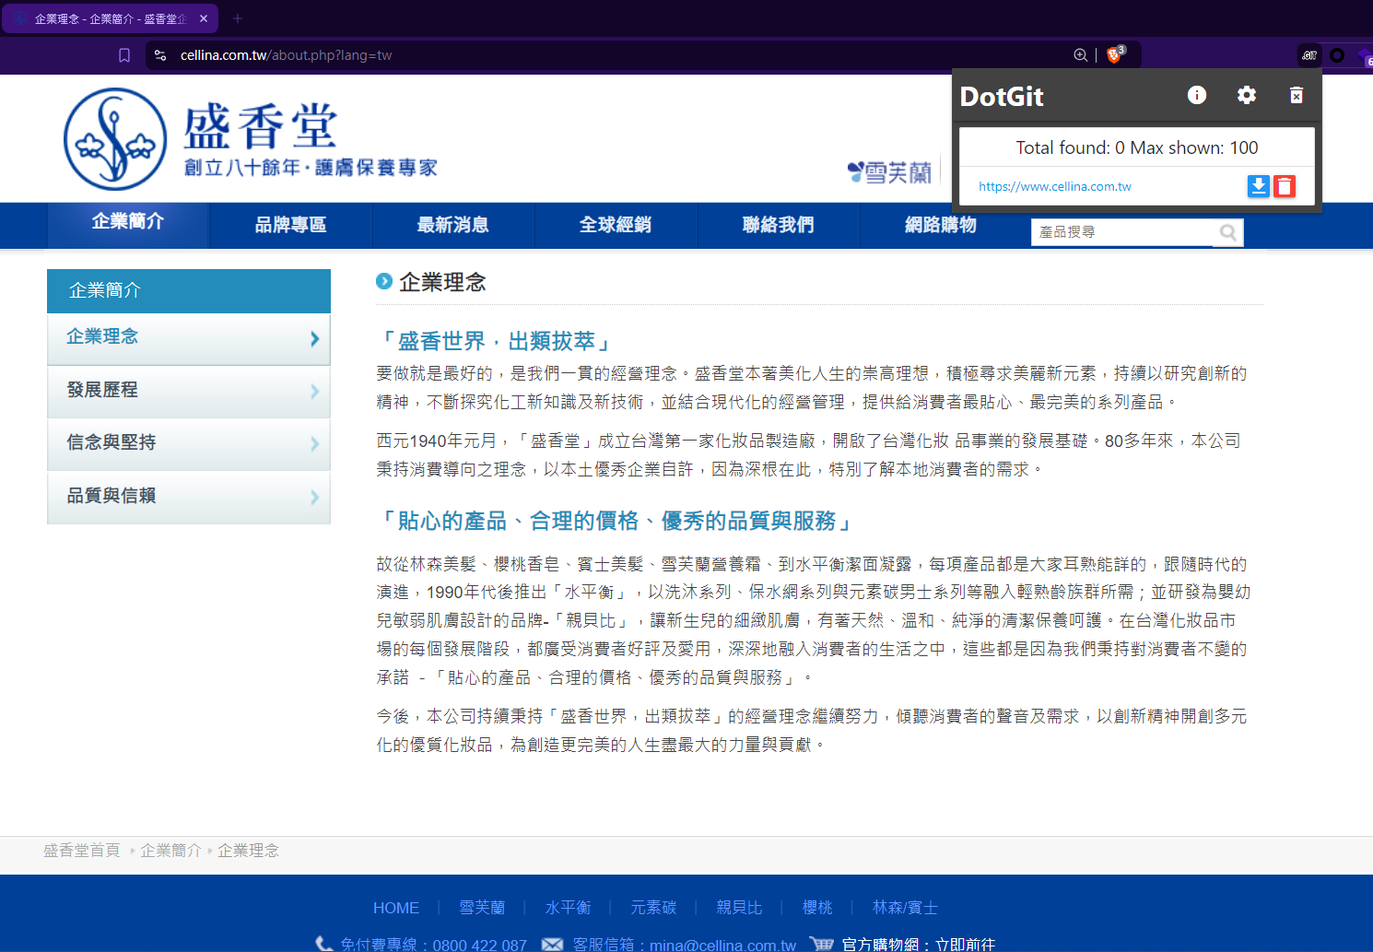Viewport: 1373px width, 952px height.
Task: Open 全球經銷 navigation item
Action: 616,225
